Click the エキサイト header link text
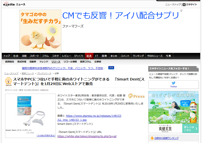The image size is (202, 143). tap(191, 5)
